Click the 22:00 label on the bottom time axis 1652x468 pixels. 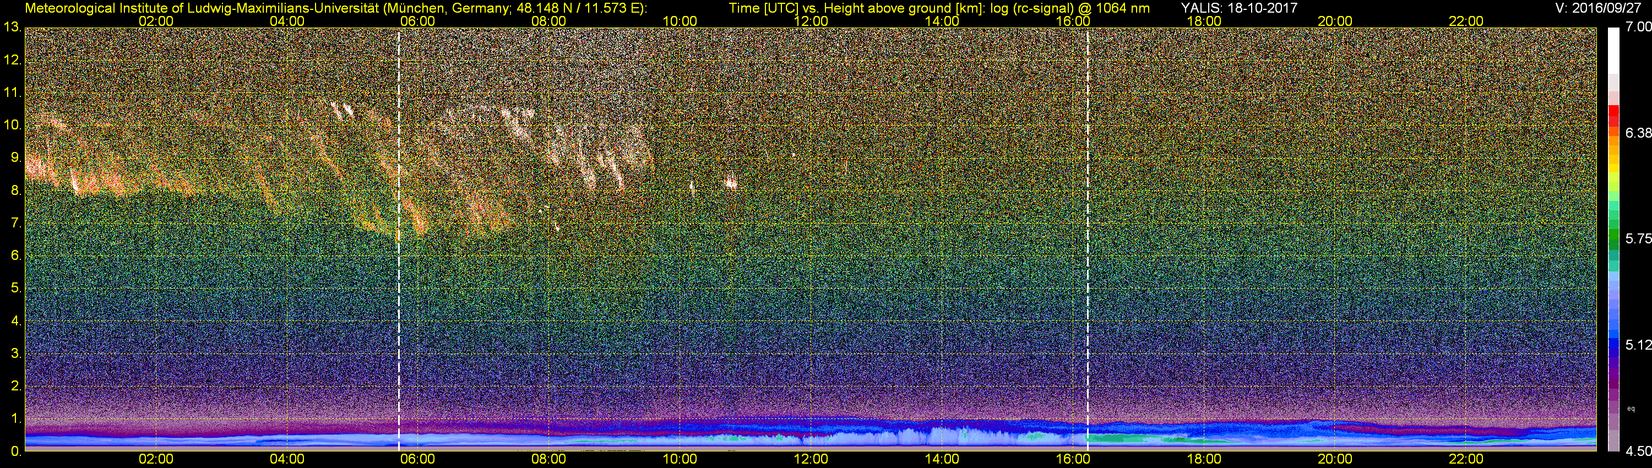[x=1466, y=460]
